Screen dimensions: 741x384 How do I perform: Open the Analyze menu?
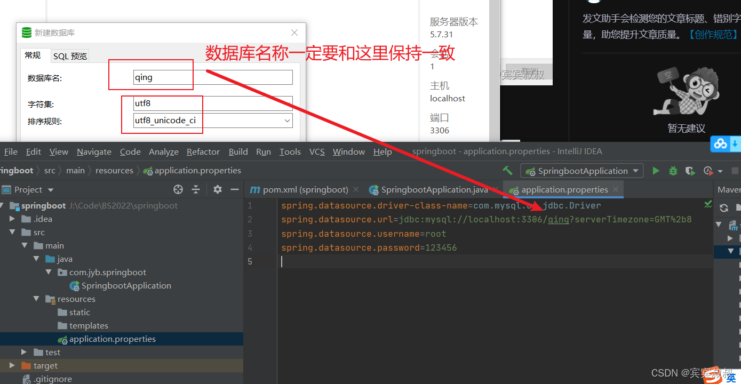[164, 151]
